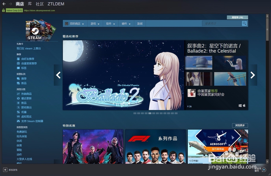The width and height of the screenshot is (271, 176).
Task: Select the last carousel page indicator
Action: pos(176,113)
